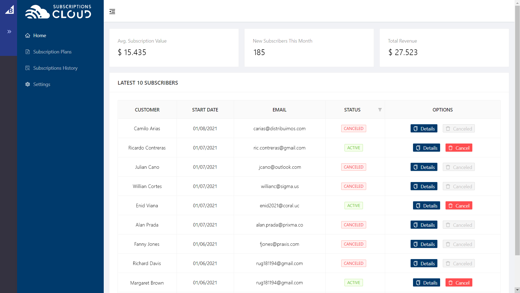View Details for Camilo Arias
The image size is (520, 293).
tap(424, 129)
